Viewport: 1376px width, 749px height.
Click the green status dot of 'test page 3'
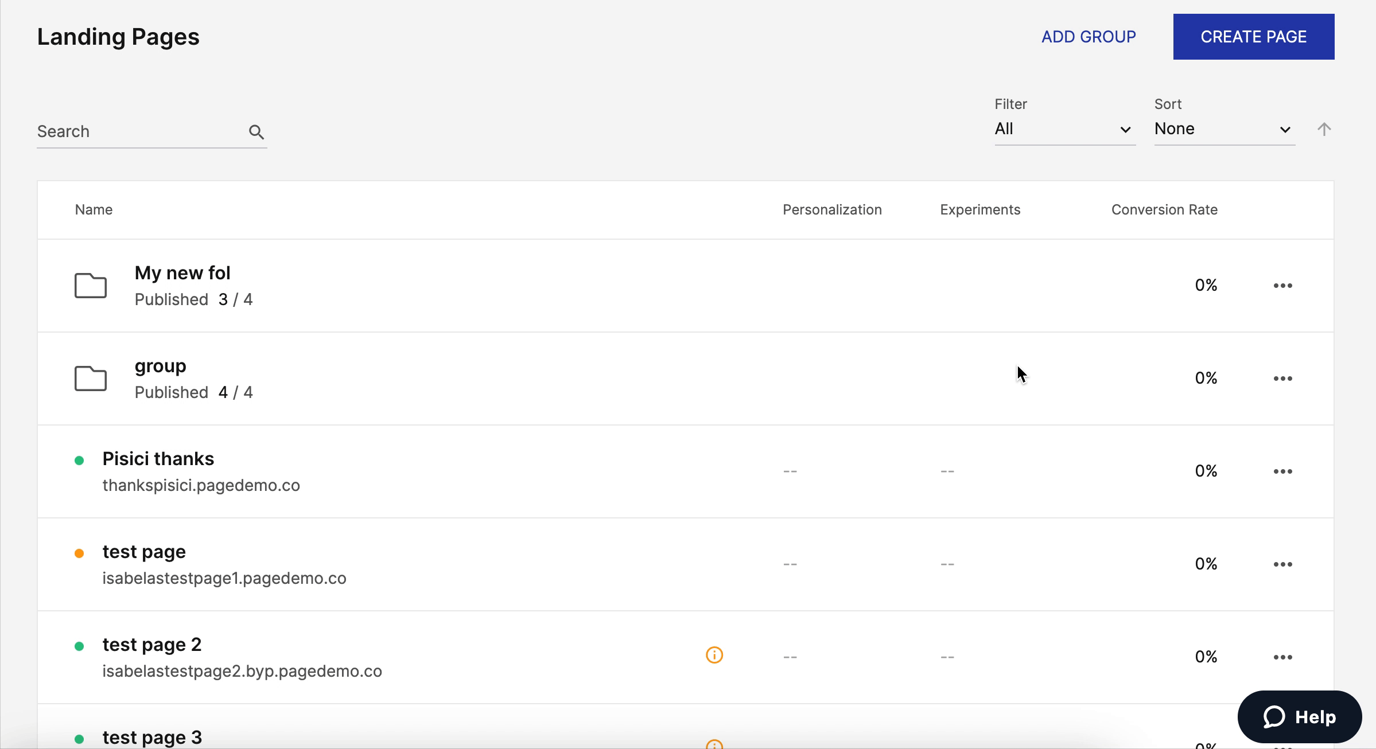(x=79, y=739)
